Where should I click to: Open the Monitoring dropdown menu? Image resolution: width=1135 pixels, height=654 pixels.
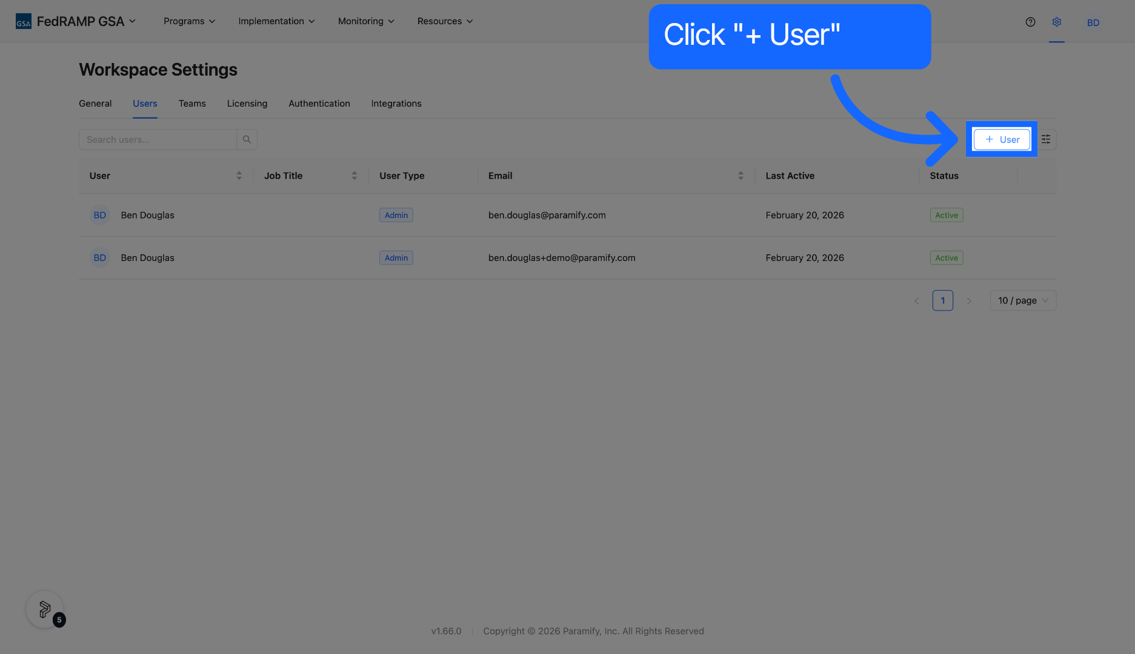point(366,21)
